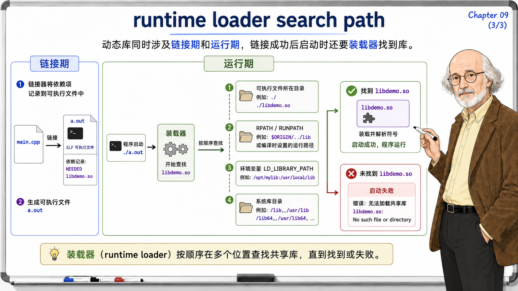Click the terminal icon inside the a.out file

(75, 133)
